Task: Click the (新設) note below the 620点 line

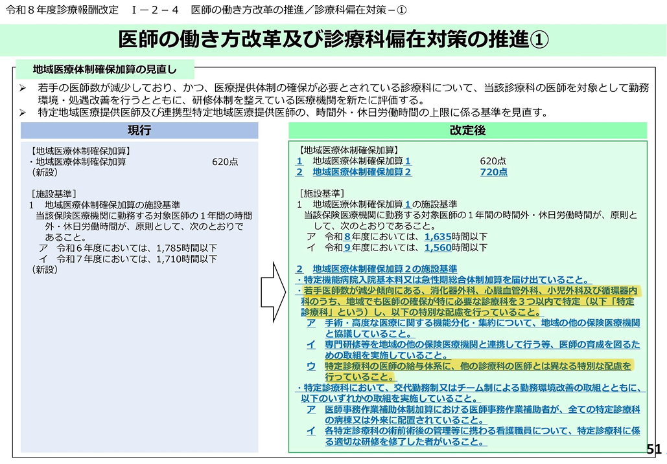Action: [44, 172]
